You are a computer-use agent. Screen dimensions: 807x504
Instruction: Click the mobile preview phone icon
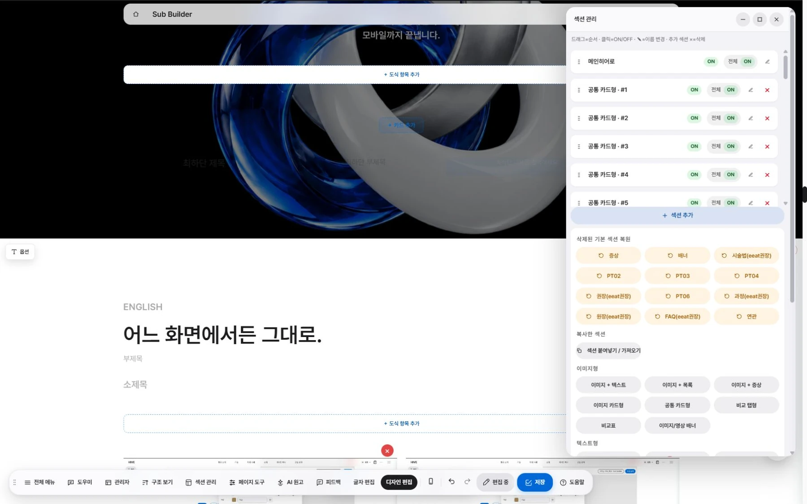(430, 482)
